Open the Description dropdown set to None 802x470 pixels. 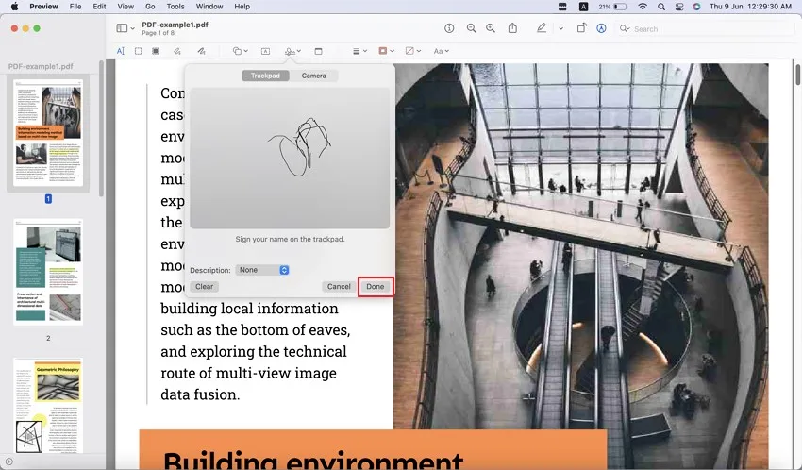tap(262, 270)
